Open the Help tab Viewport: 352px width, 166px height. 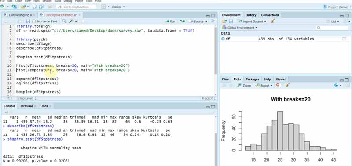coord(268,79)
